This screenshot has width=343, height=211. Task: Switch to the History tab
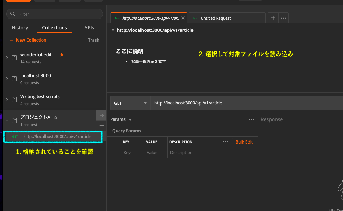click(20, 28)
